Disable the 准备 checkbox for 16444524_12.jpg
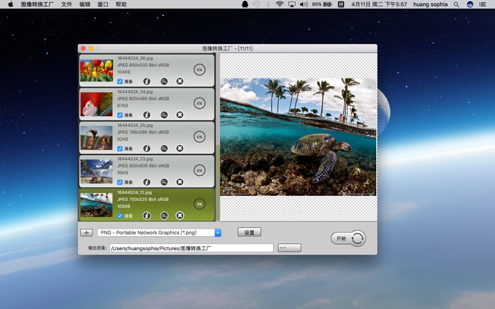This screenshot has width=495, height=309. pos(120,216)
